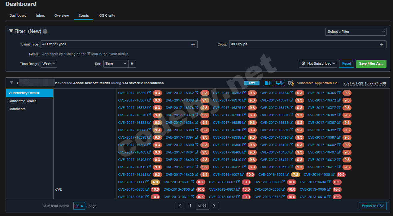Click the plus icon in Event Type field
The height and width of the screenshot is (216, 393).
click(x=193, y=45)
